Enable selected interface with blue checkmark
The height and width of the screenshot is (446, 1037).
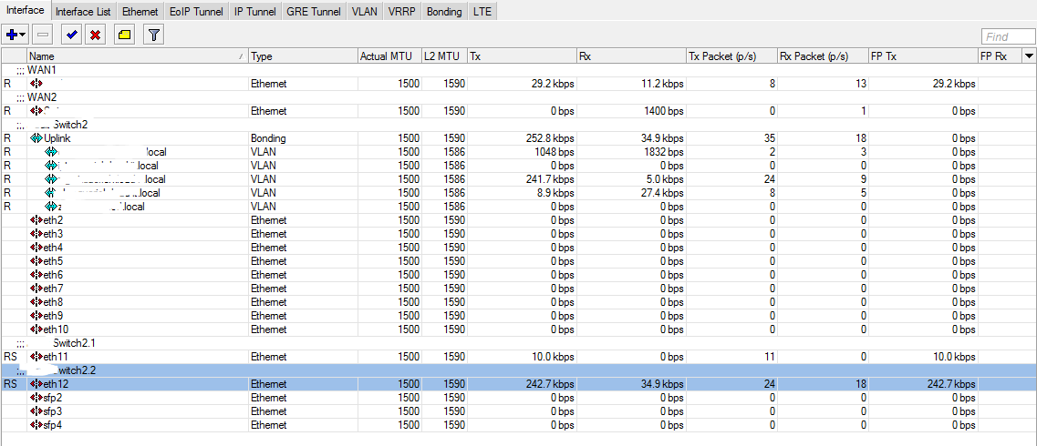(x=70, y=35)
